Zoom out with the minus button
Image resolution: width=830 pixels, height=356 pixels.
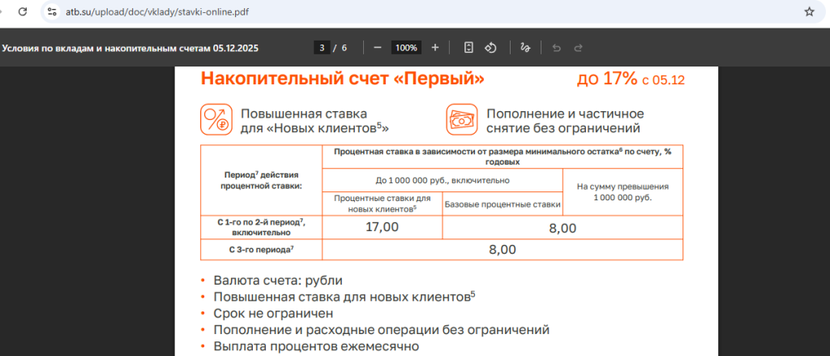coord(377,48)
